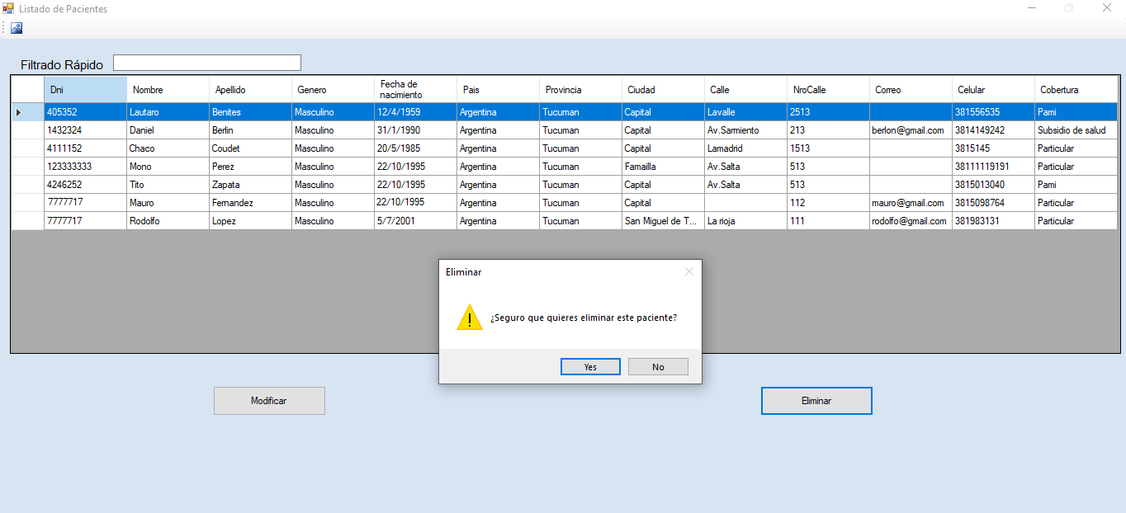This screenshot has width=1126, height=513.
Task: Select the Famailla city cell
Action: click(x=663, y=167)
